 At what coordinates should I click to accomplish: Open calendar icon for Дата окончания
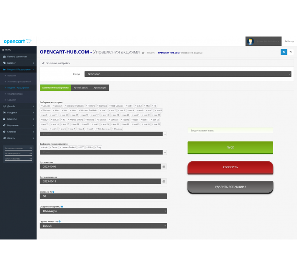point(164,181)
